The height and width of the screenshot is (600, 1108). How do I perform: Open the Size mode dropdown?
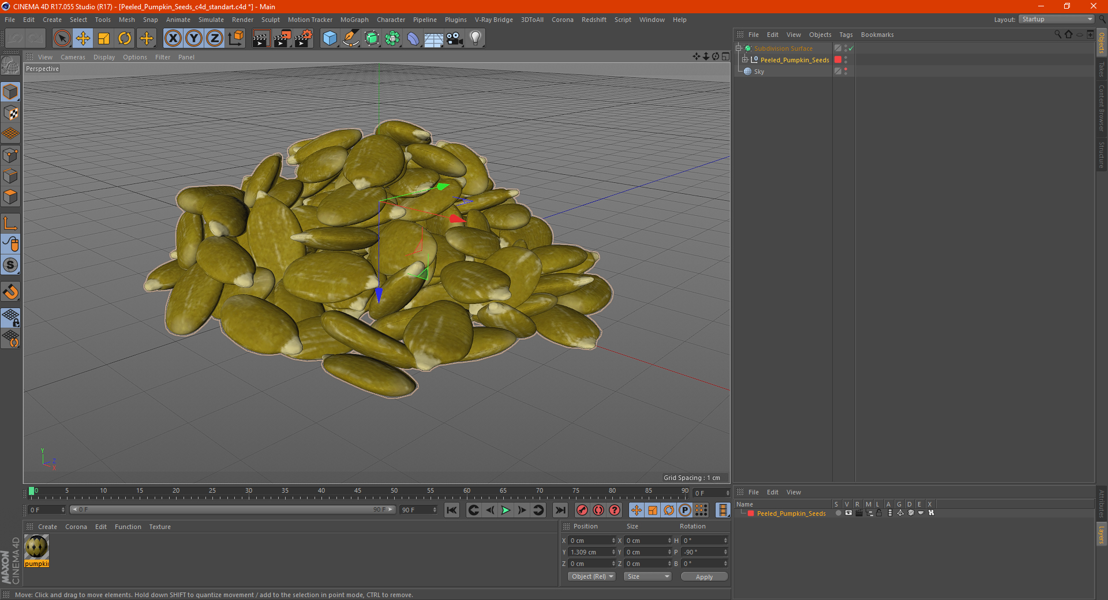(x=648, y=576)
